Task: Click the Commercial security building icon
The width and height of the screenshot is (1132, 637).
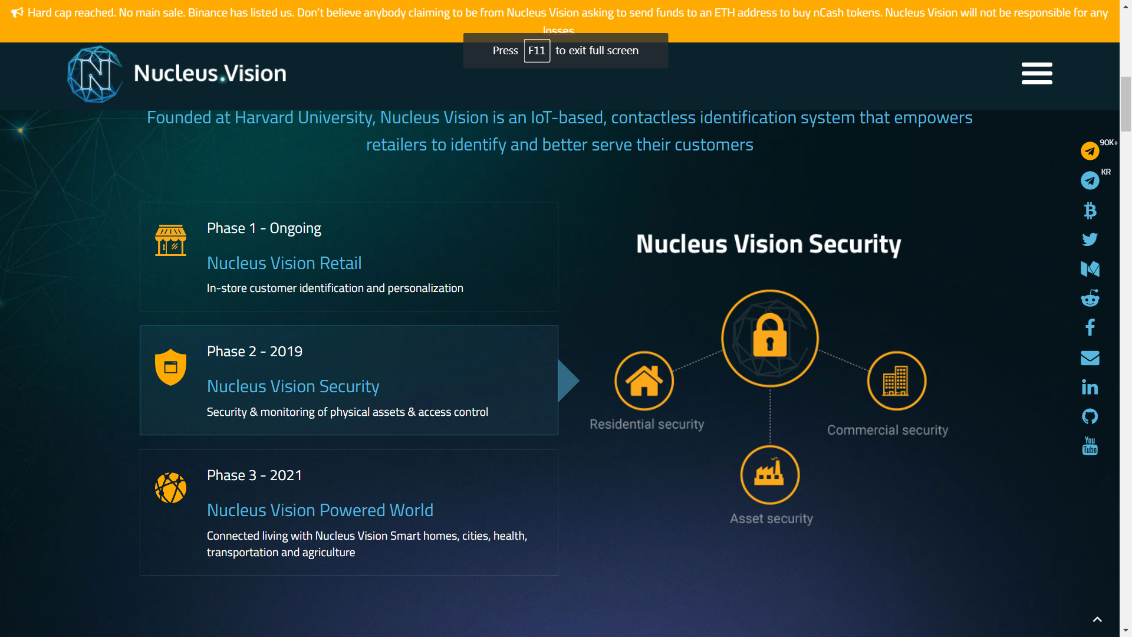Action: tap(896, 381)
